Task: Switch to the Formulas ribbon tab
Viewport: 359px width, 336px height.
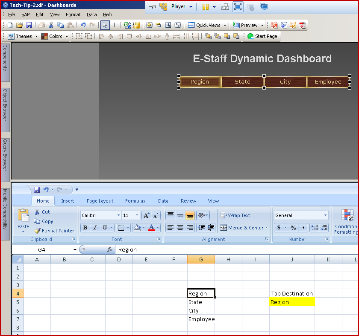Action: click(x=135, y=201)
